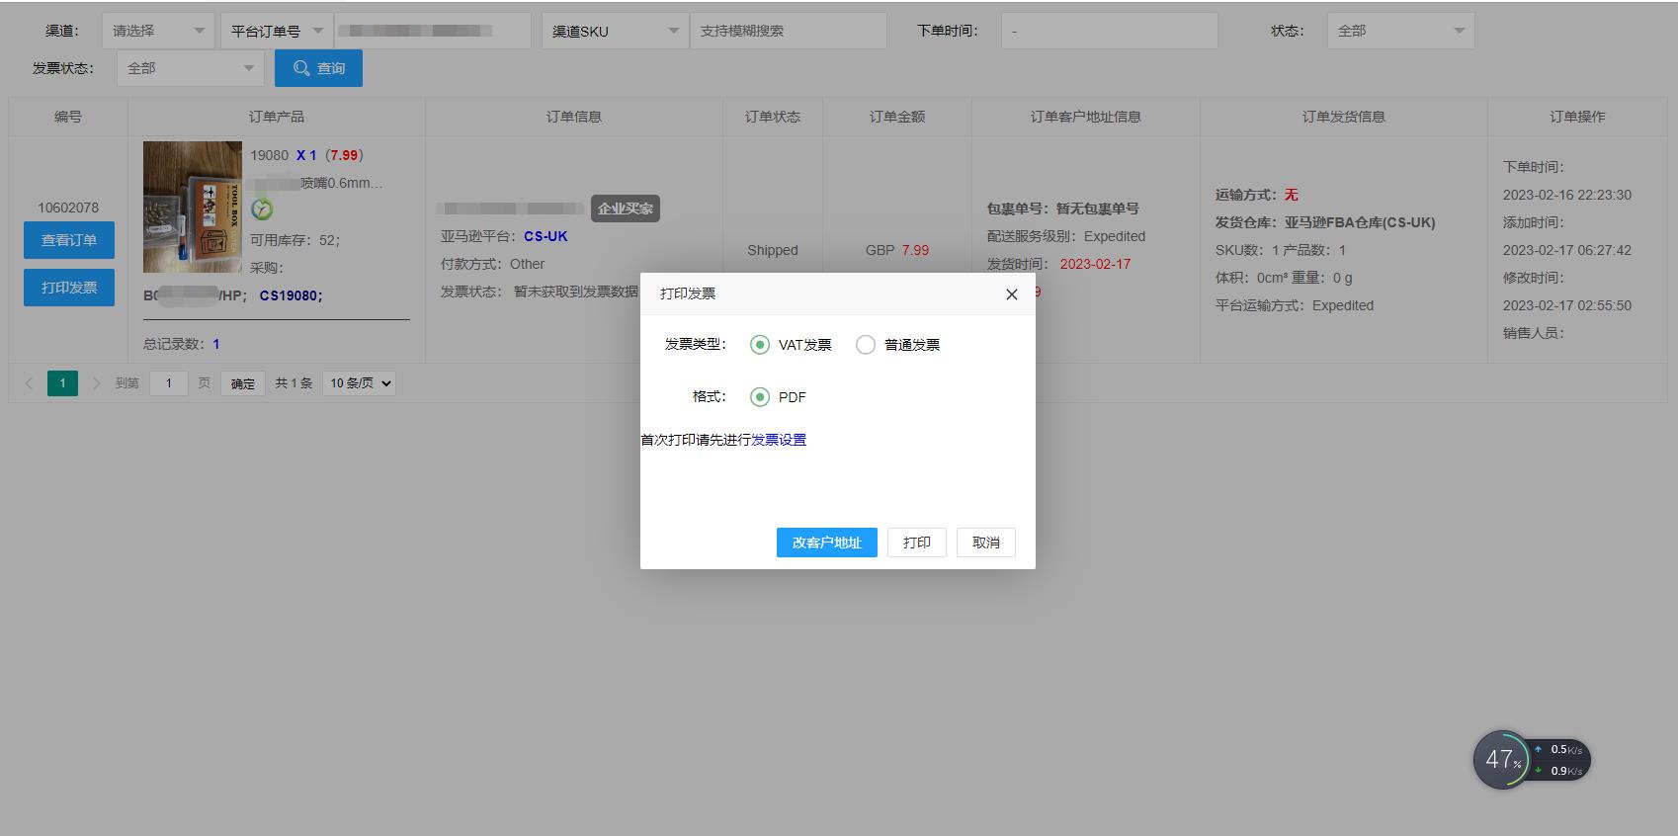Click the green clock icon under product
1678x836 pixels.
[262, 209]
